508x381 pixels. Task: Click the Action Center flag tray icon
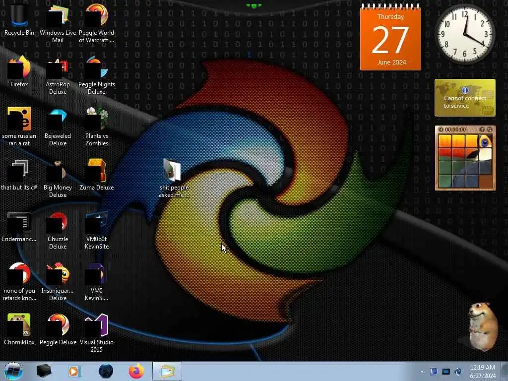click(x=434, y=372)
